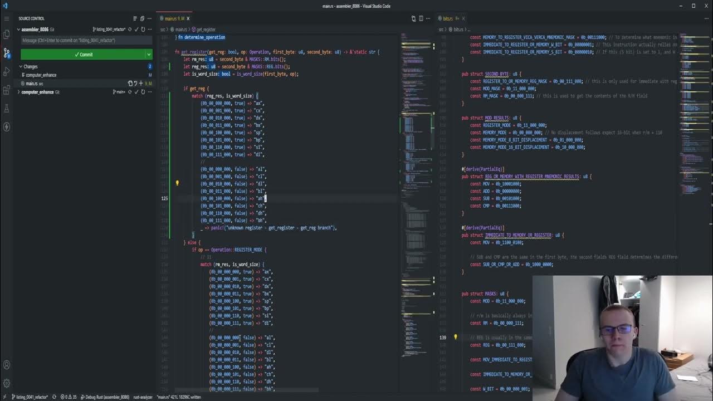Open errors and warnings status item
Viewport: 713px width, 401px height.
tap(69, 397)
